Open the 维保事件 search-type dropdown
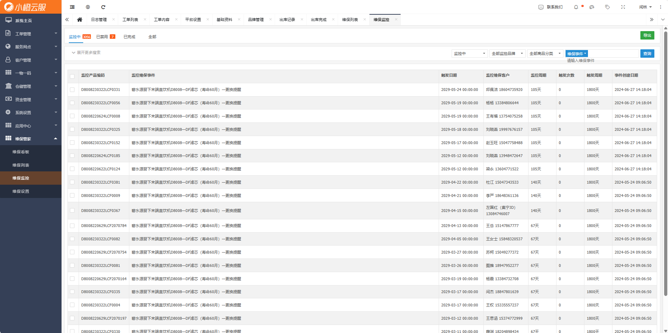 coord(576,54)
